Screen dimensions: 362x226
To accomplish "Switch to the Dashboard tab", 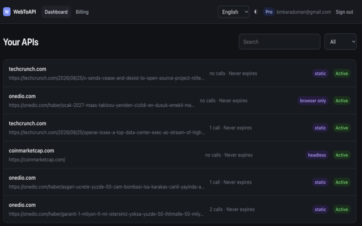I will click(56, 12).
